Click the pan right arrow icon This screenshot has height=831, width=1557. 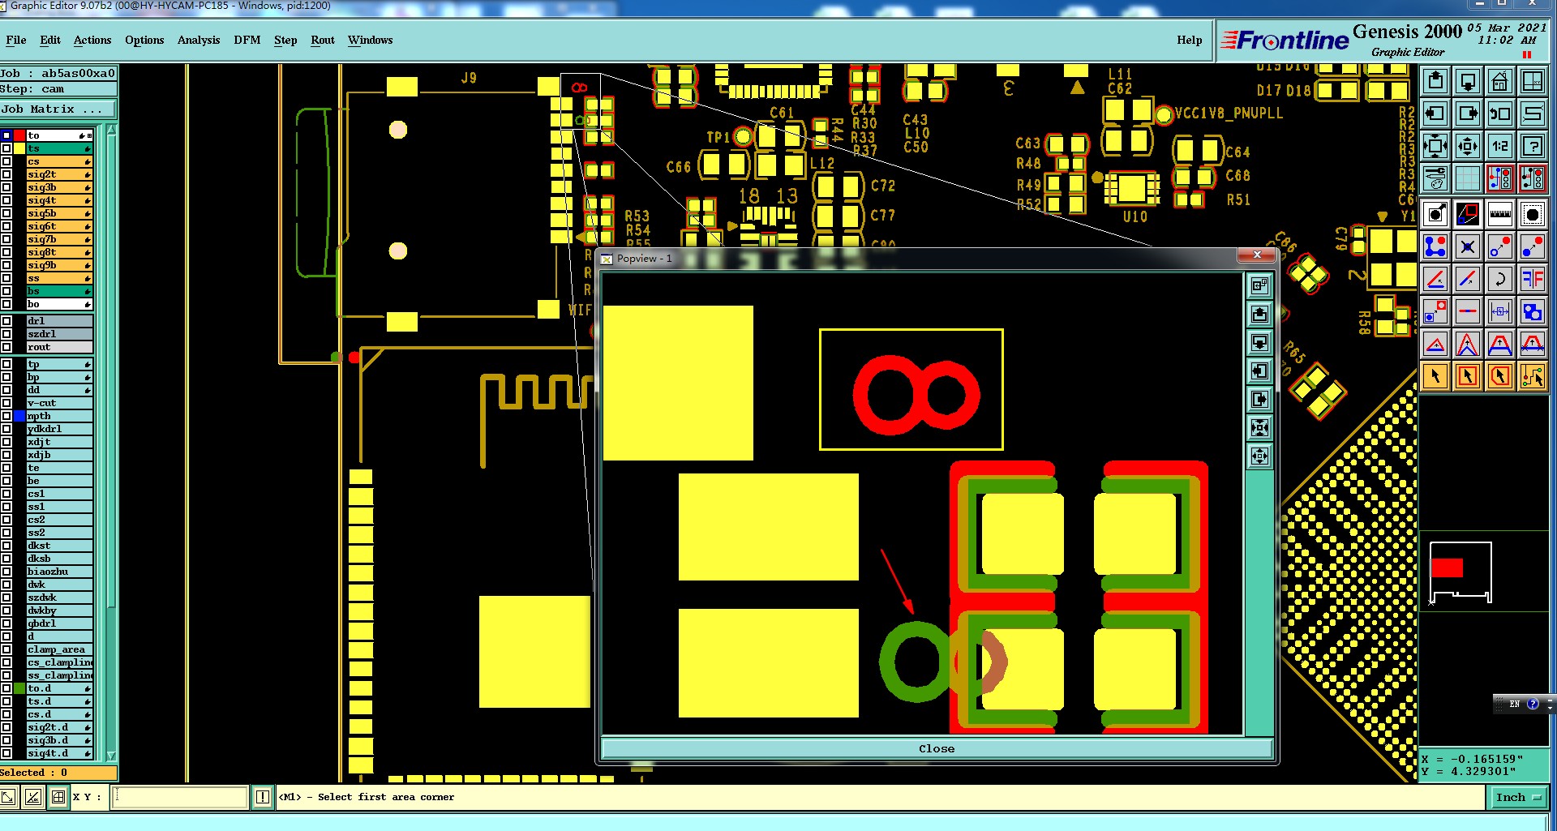(x=1468, y=114)
